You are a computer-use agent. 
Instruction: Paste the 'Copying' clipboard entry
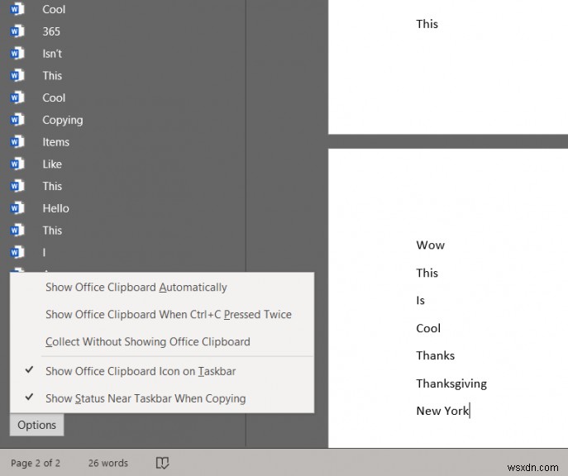point(63,120)
